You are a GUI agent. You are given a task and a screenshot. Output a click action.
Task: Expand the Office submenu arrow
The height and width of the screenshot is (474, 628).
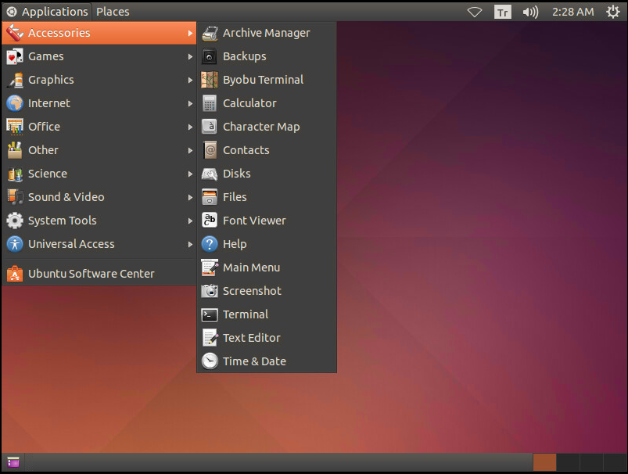190,127
